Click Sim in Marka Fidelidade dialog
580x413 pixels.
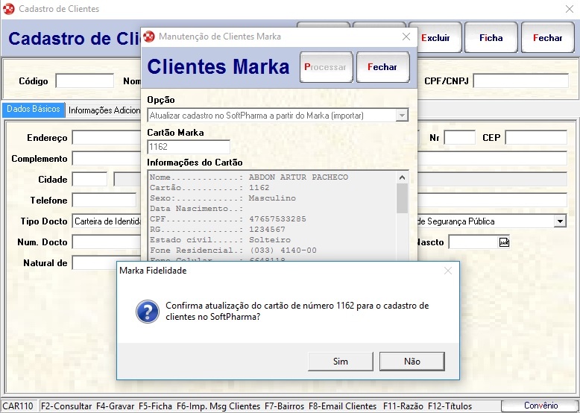[x=340, y=362]
